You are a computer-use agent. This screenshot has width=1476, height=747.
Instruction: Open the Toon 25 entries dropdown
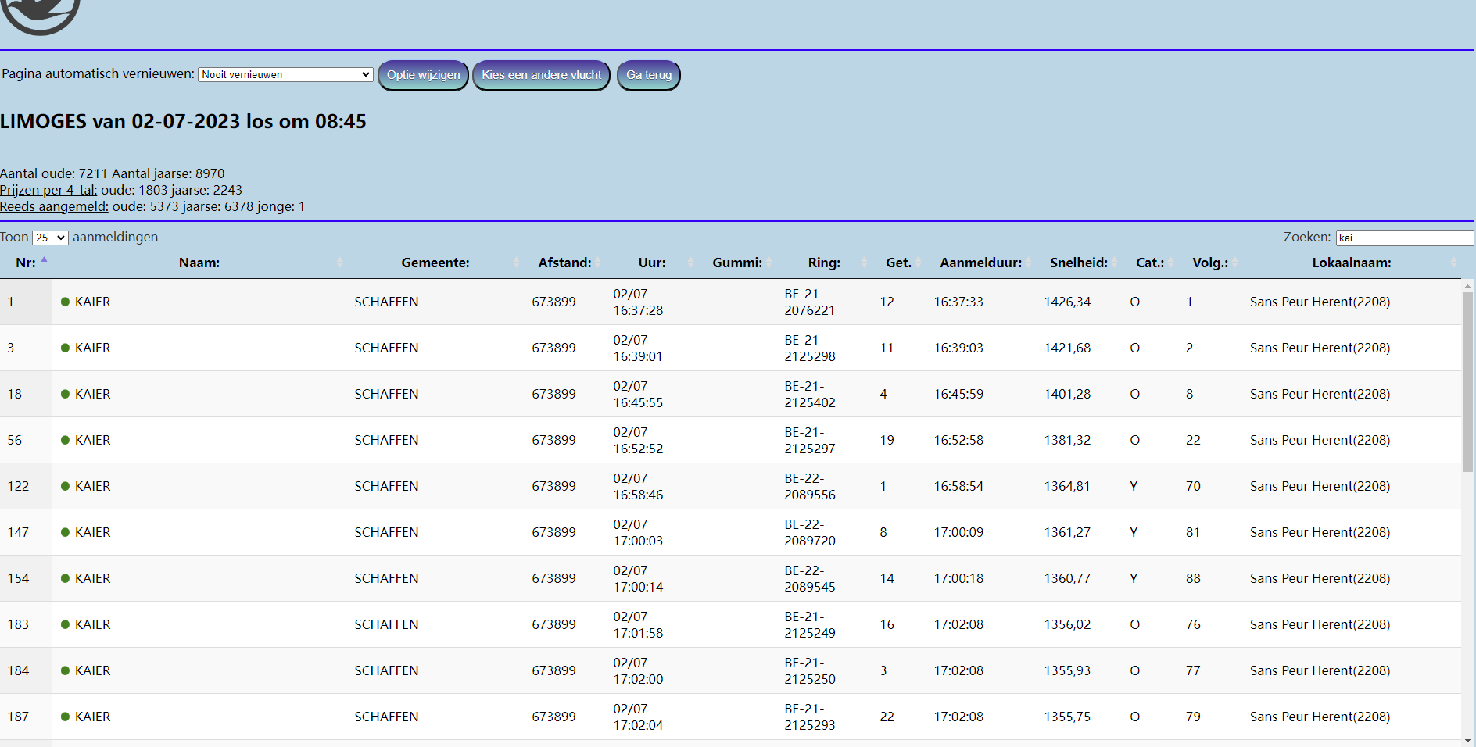(x=50, y=238)
